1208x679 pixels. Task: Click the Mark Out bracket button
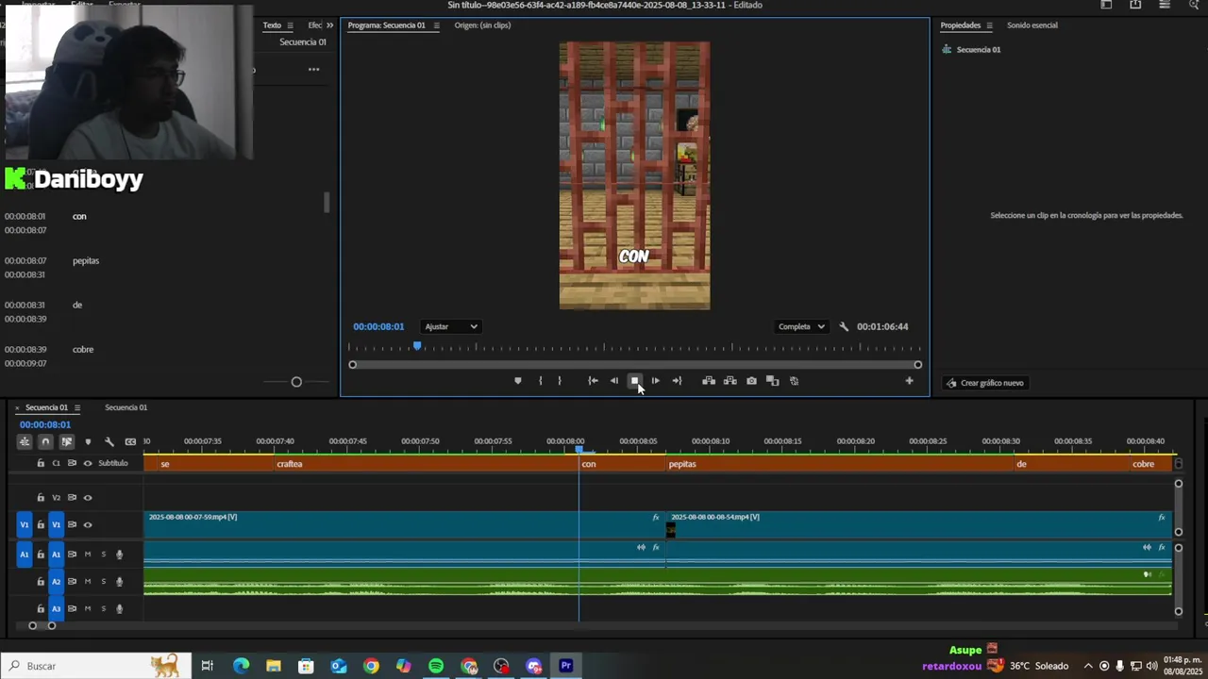click(x=560, y=381)
